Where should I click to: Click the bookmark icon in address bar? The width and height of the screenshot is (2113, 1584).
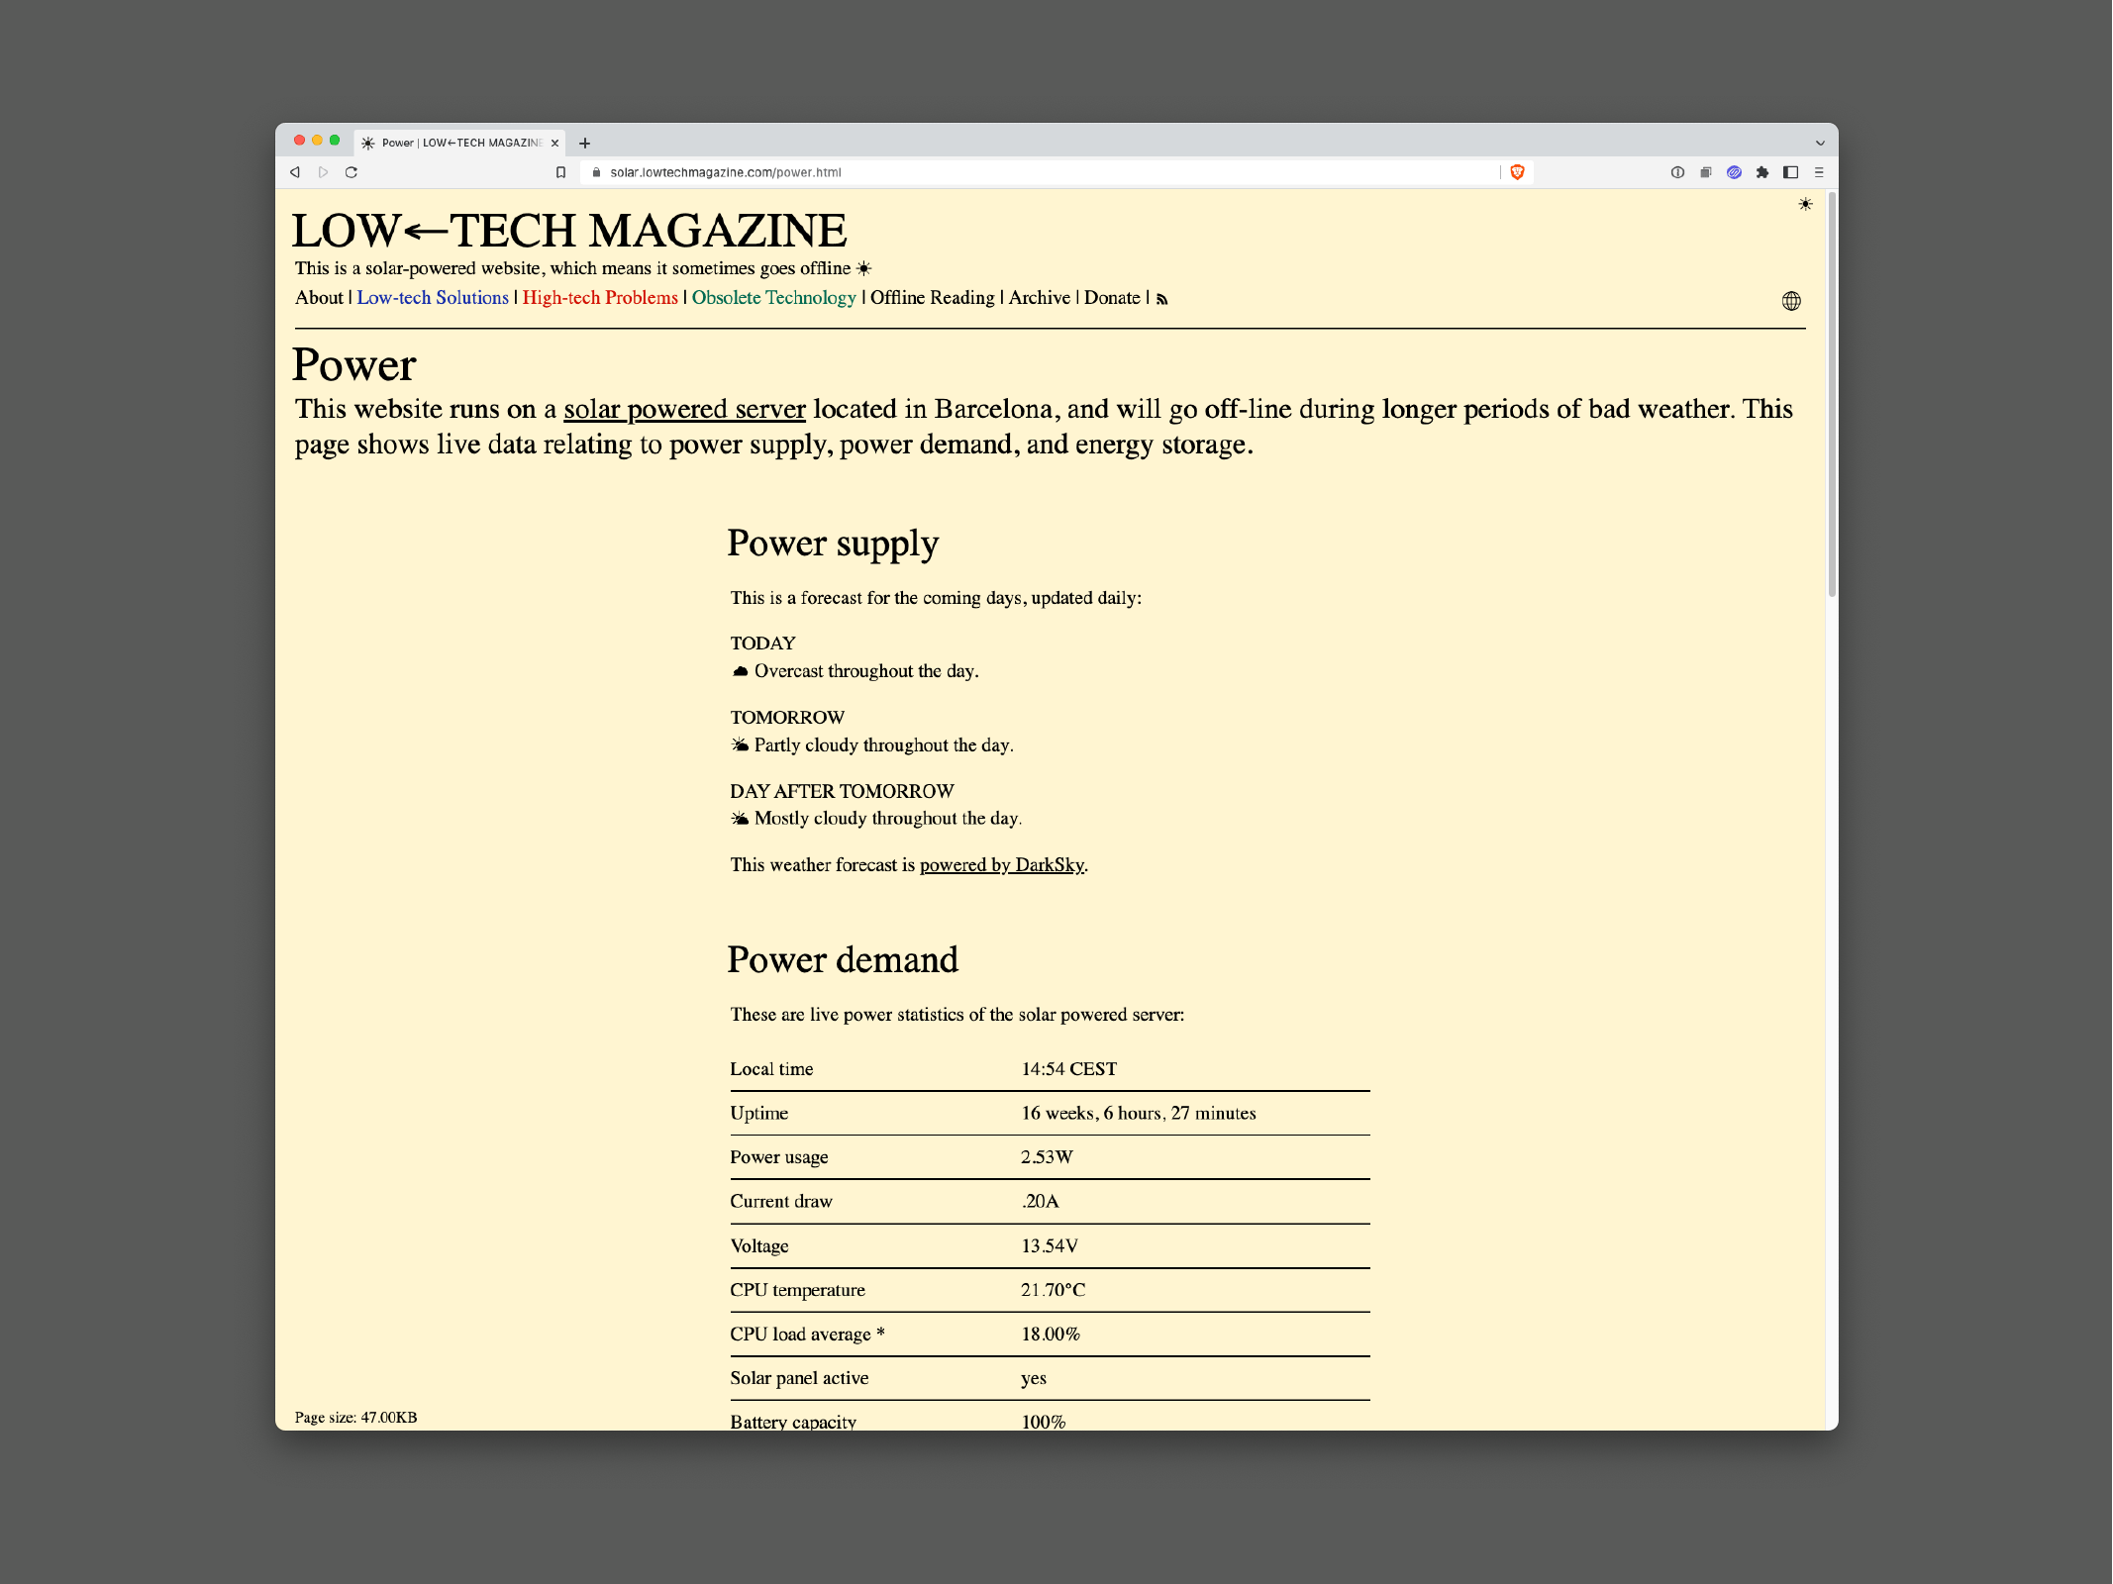(560, 172)
